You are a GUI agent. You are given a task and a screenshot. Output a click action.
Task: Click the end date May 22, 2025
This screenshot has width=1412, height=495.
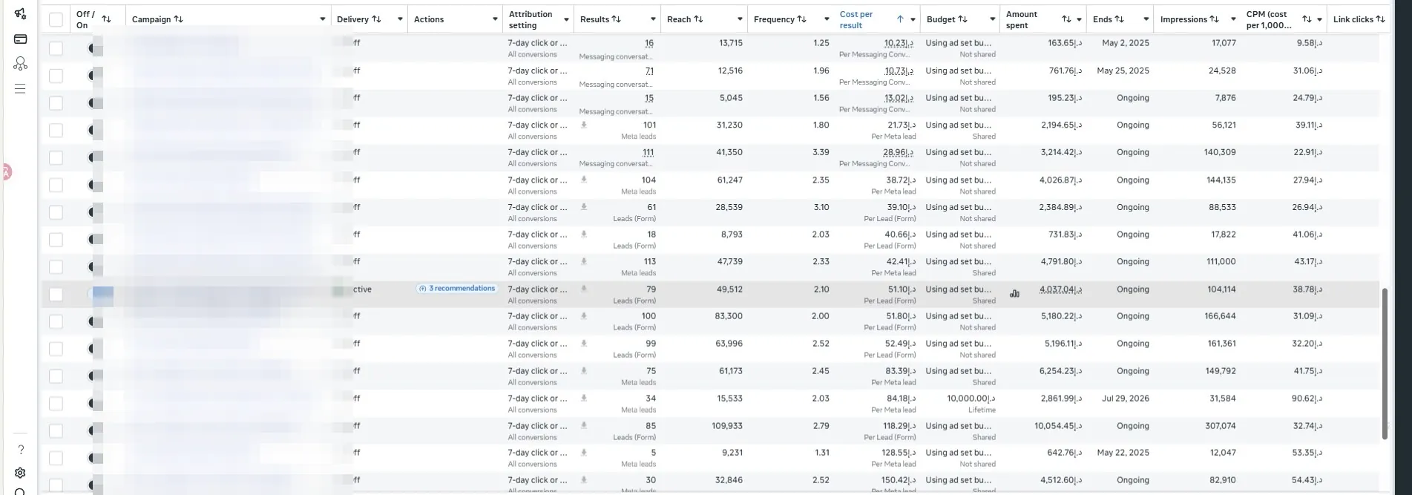[1123, 453]
